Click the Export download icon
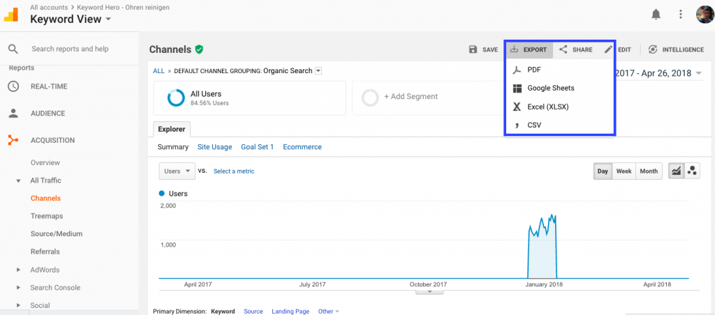Viewport: 715px width, 315px height. click(x=514, y=49)
